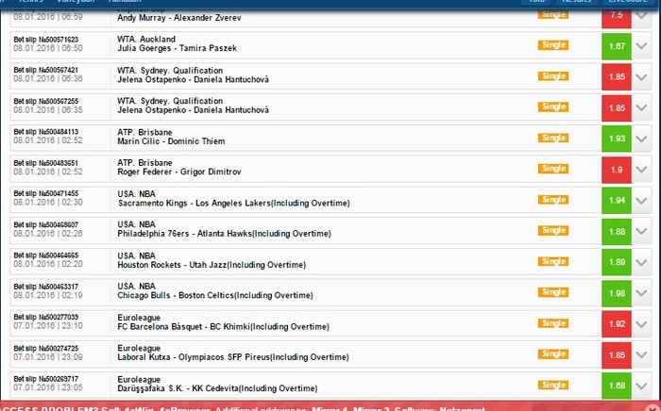The image size is (661, 411).
Task: Click the green 1.67 odds box
Action: (617, 46)
